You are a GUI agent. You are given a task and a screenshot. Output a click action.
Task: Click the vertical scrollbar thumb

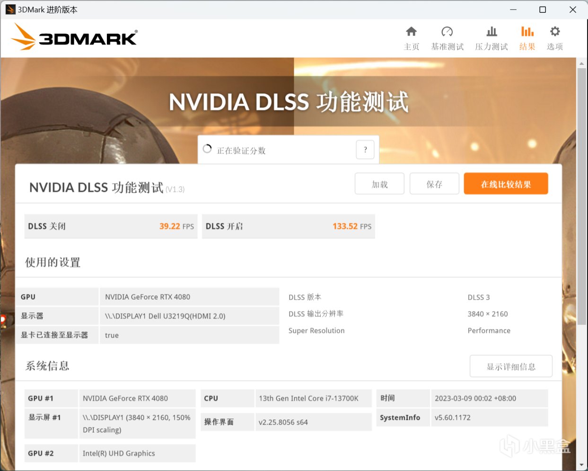point(582,196)
